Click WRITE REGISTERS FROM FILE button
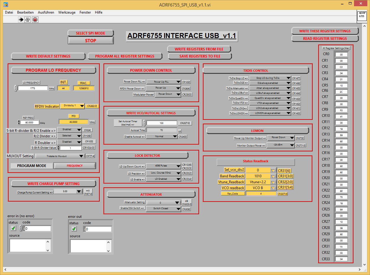 199,49
